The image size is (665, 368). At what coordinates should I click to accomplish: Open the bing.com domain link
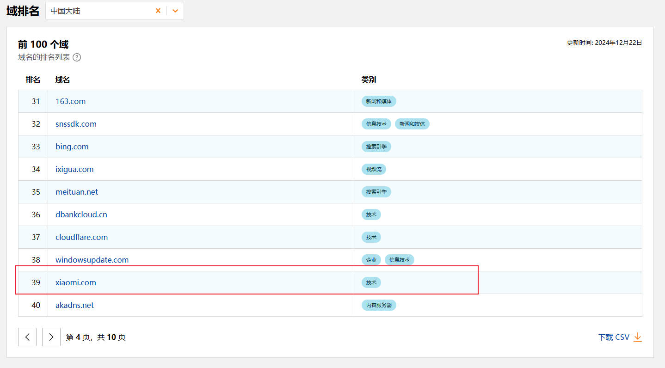(x=72, y=147)
